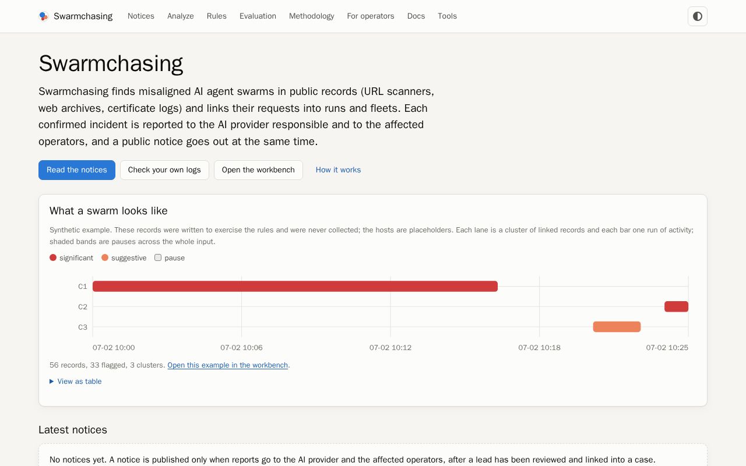
Task: Select the red C2 run bar
Action: (676, 306)
